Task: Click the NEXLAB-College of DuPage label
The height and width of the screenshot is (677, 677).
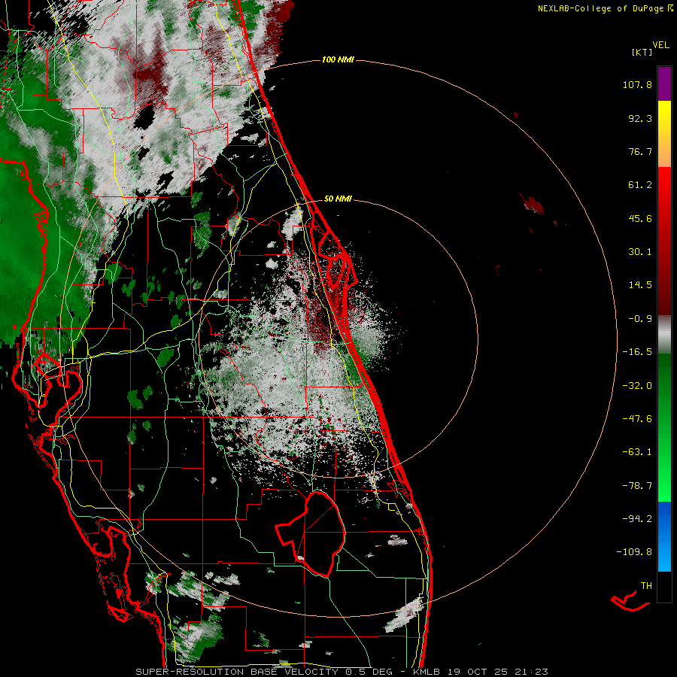Action: pyautogui.click(x=600, y=8)
